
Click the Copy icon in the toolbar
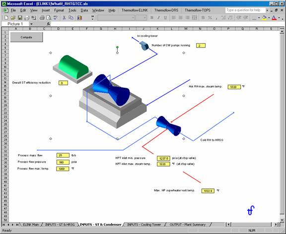coord(71,18)
